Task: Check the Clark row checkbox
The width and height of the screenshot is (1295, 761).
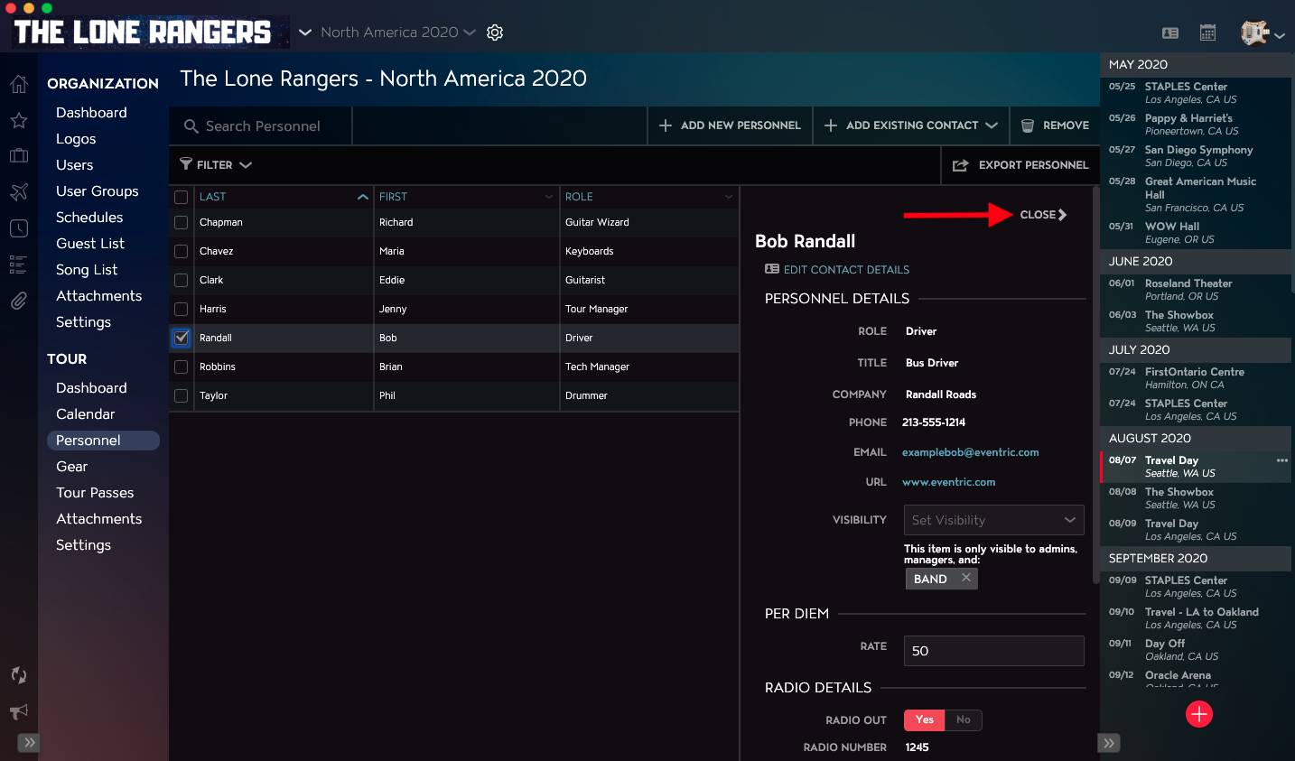Action: [182, 280]
